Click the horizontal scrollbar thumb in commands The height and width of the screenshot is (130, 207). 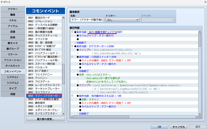(x=101, y=117)
